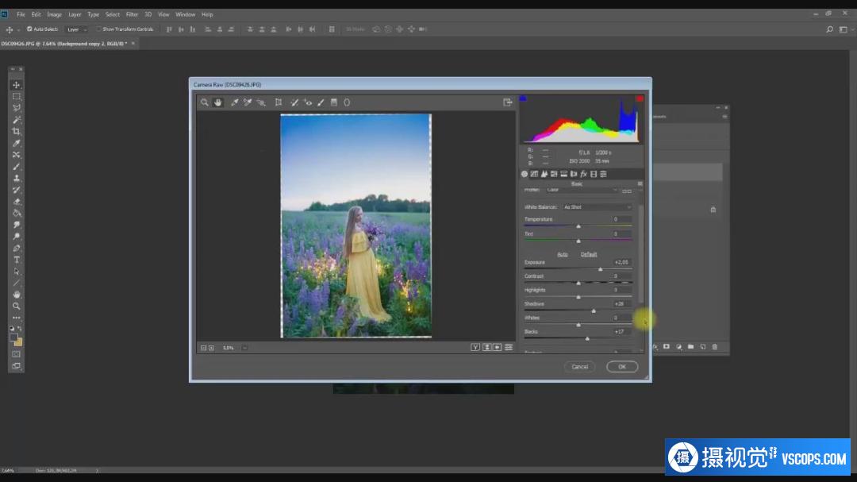Image resolution: width=857 pixels, height=482 pixels.
Task: Pick the White Balance eyedropper in Camera Raw
Action: pos(234,102)
